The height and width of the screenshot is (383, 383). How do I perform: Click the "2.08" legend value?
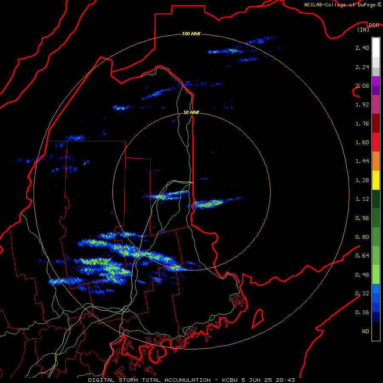coord(362,86)
